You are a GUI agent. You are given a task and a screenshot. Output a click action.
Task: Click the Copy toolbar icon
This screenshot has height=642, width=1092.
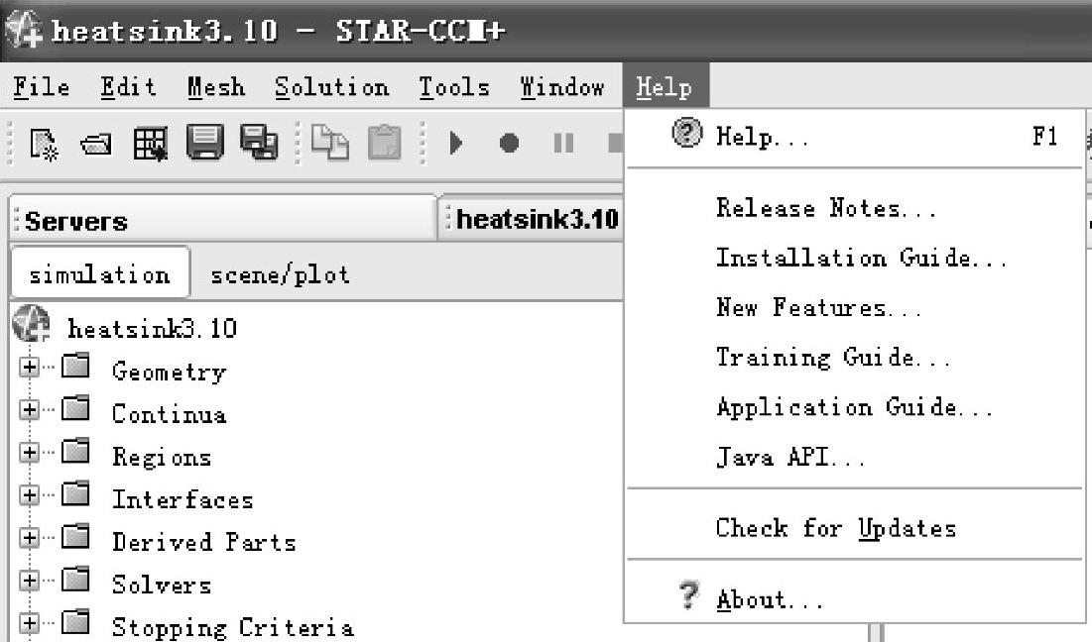330,143
